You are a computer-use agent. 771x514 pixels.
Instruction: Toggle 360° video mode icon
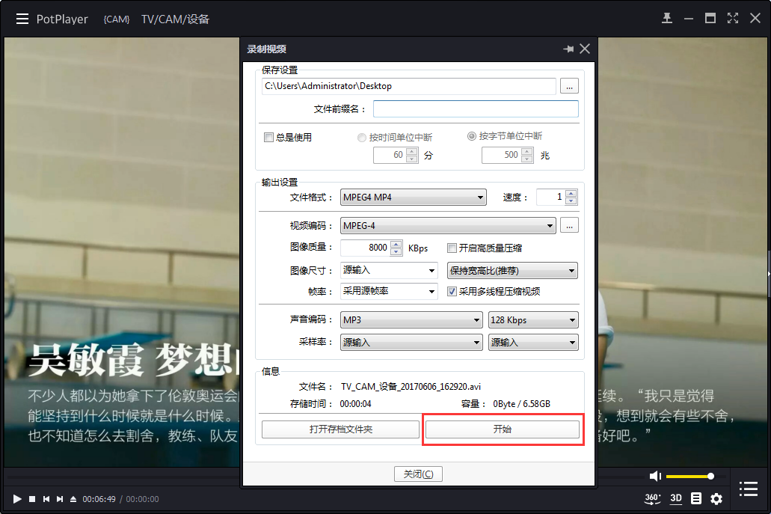pos(652,498)
